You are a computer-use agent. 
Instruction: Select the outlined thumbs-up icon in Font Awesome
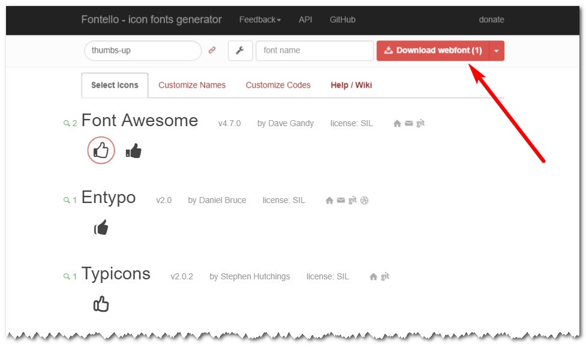pyautogui.click(x=101, y=150)
